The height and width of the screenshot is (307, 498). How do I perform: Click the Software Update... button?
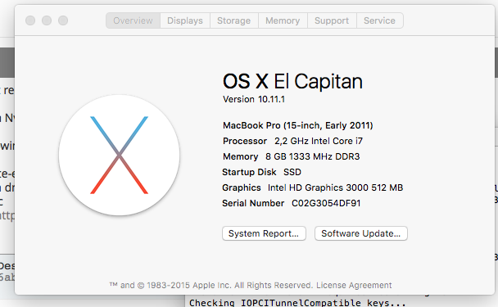[x=360, y=233]
